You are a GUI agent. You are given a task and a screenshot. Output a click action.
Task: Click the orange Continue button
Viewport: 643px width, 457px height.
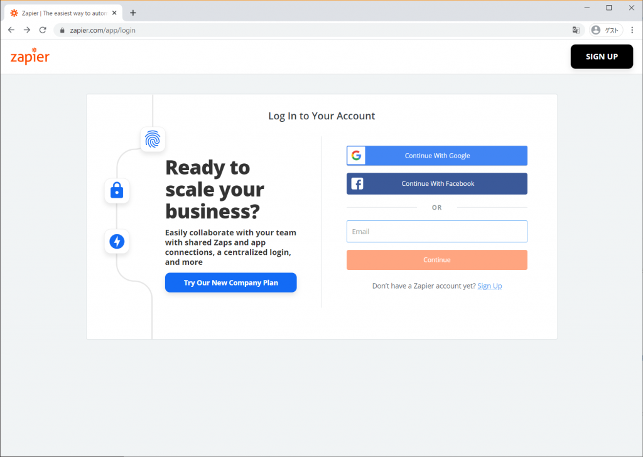coord(437,260)
